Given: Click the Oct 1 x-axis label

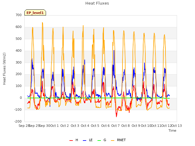Looking at the screenshot, I should [55, 126].
